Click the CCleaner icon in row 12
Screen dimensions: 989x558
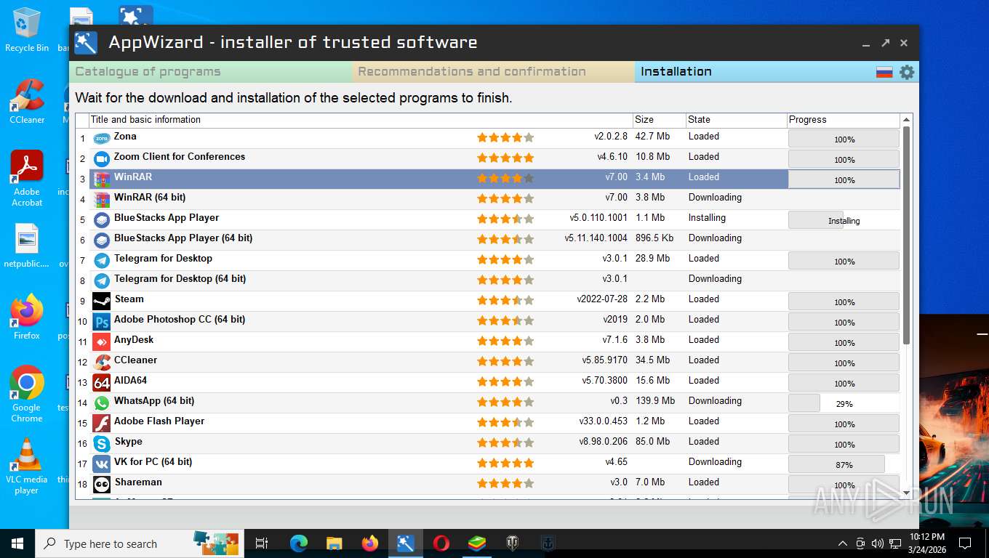point(102,362)
